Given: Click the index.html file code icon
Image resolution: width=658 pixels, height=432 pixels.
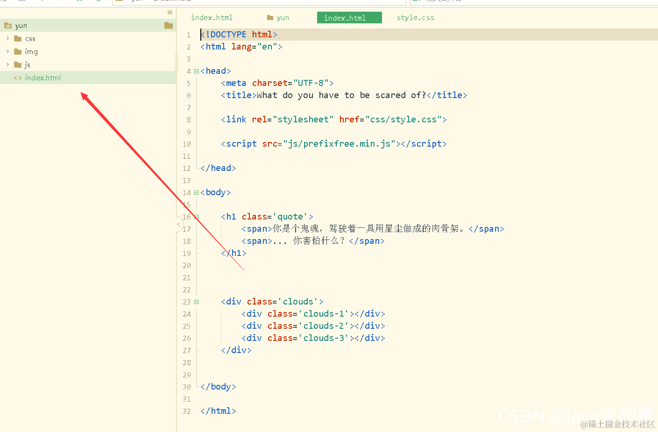Looking at the screenshot, I should [x=18, y=78].
